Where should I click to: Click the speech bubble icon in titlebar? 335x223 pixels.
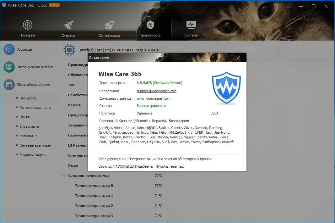276,6
